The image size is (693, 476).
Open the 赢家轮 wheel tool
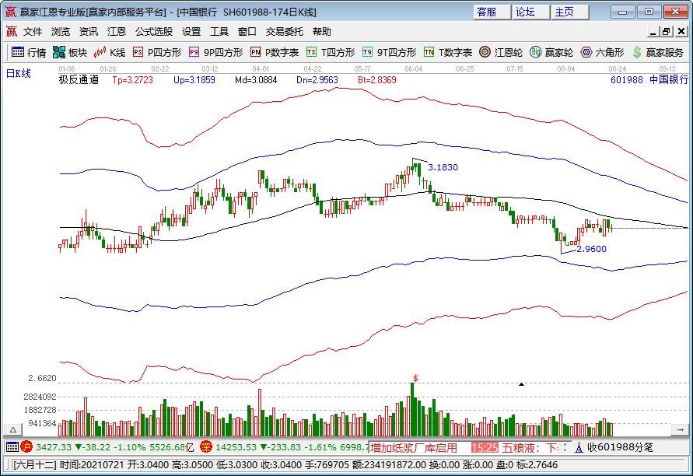pyautogui.click(x=551, y=52)
